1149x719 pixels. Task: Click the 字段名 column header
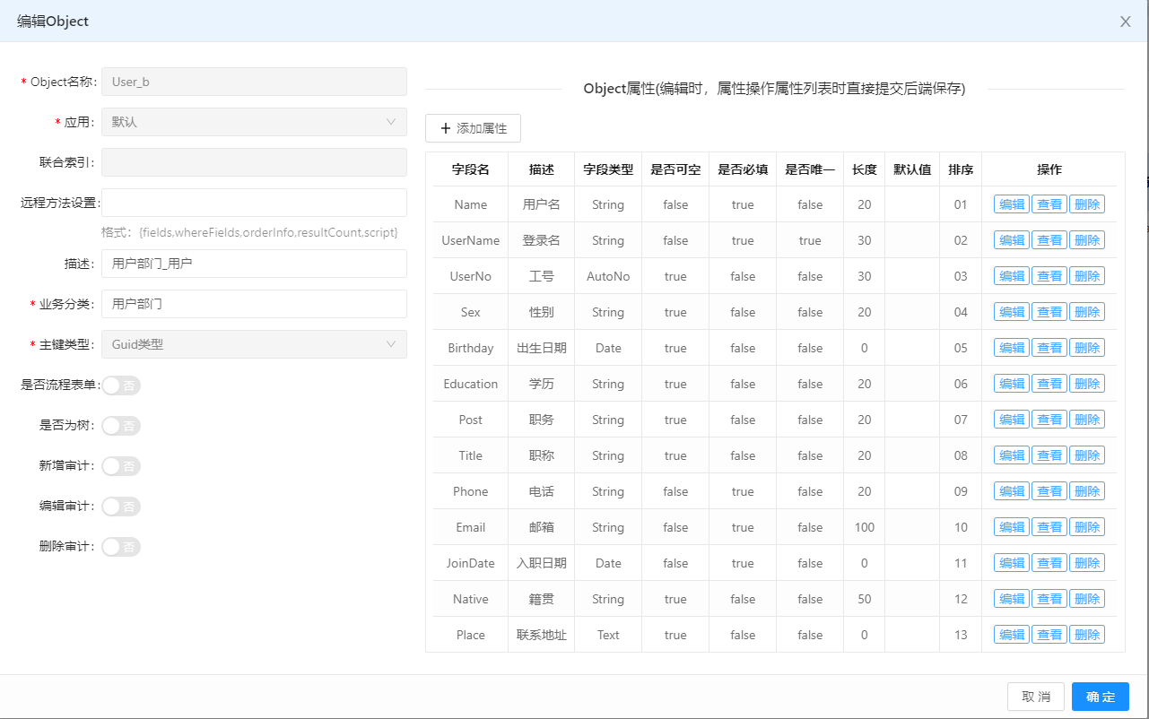(471, 169)
